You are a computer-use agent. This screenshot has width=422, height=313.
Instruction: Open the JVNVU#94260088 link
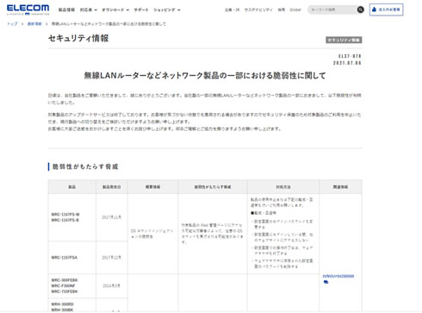(338, 276)
